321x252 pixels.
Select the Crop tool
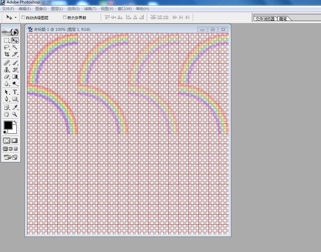click(x=7, y=54)
